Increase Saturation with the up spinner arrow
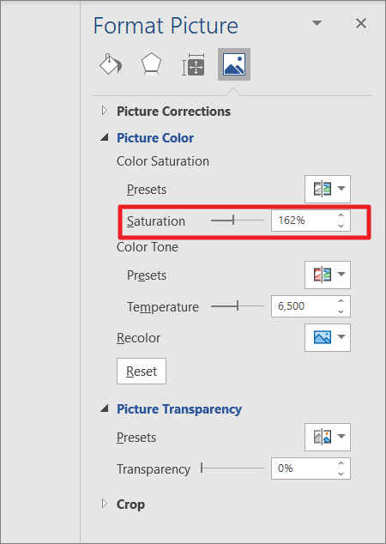The height and width of the screenshot is (544, 386). [x=341, y=215]
